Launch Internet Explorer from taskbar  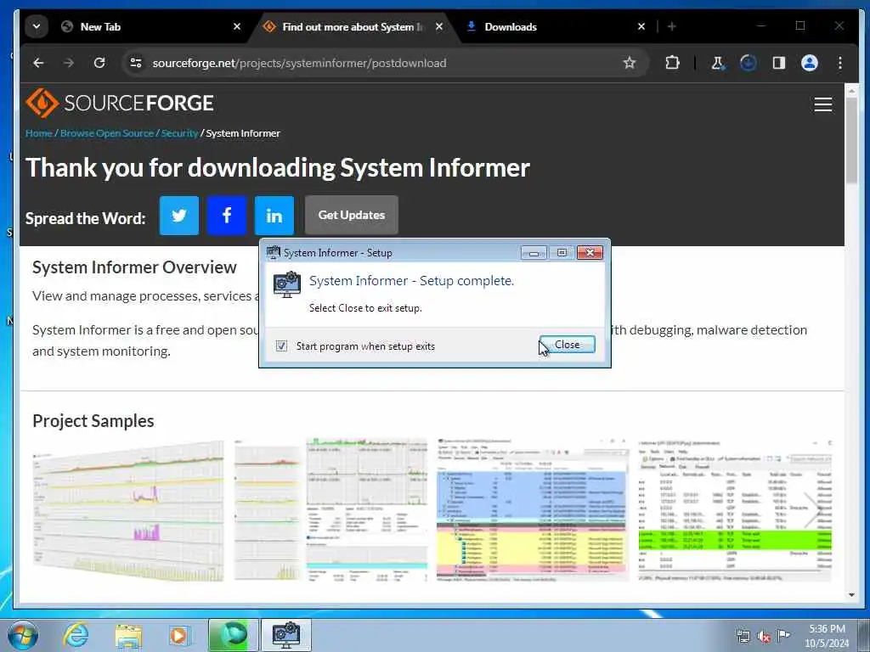click(x=76, y=635)
